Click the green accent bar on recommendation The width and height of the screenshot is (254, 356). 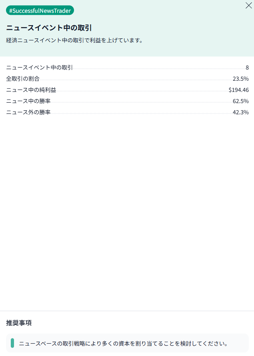coord(12,343)
